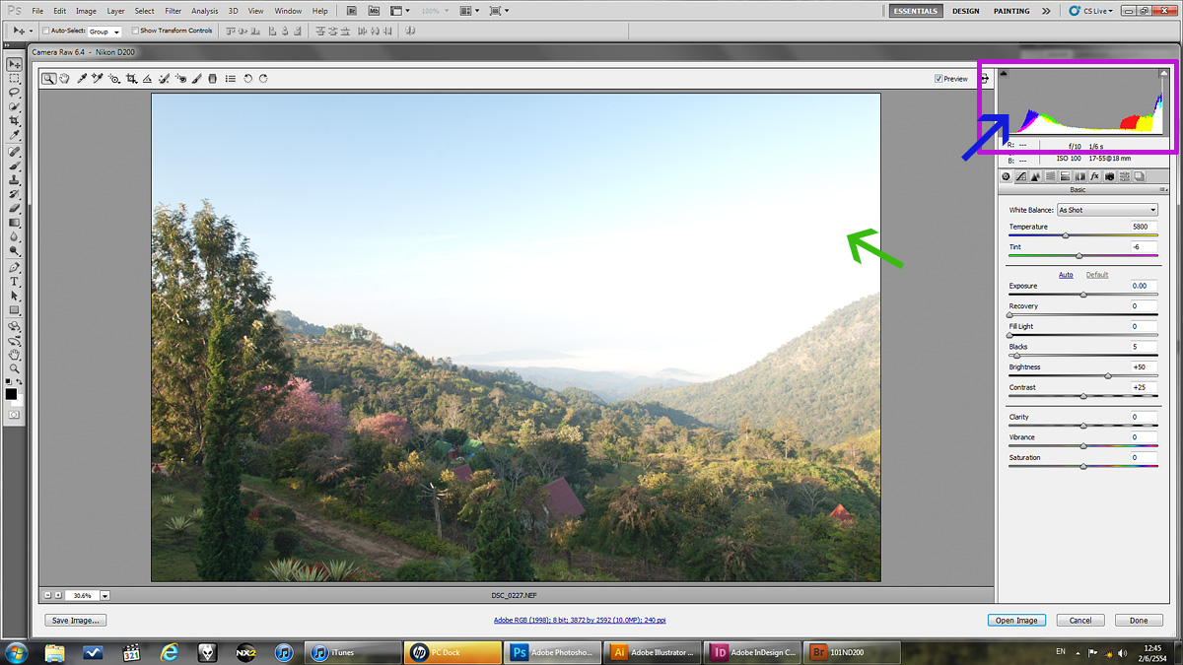Select the Hand tool in Camera Raw

tap(64, 79)
